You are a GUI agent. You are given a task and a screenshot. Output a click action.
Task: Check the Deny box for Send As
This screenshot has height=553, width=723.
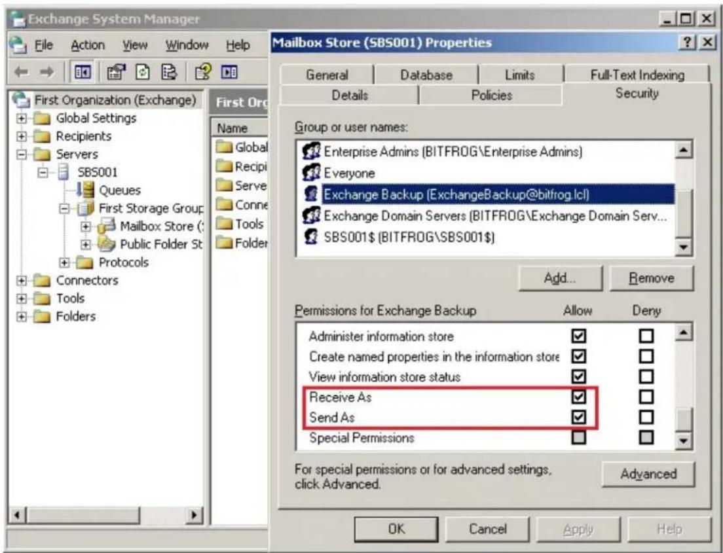[646, 417]
